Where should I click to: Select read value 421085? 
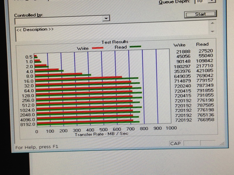pos(204,71)
